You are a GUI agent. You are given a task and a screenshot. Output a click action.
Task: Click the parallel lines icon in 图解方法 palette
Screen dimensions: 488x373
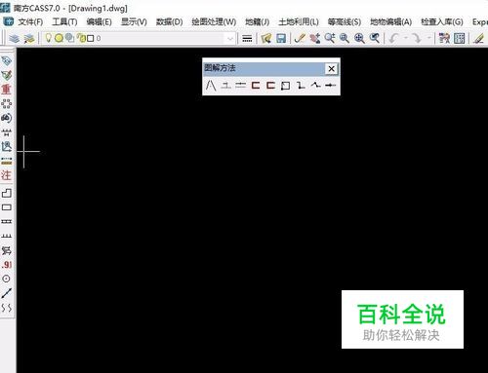coord(241,86)
